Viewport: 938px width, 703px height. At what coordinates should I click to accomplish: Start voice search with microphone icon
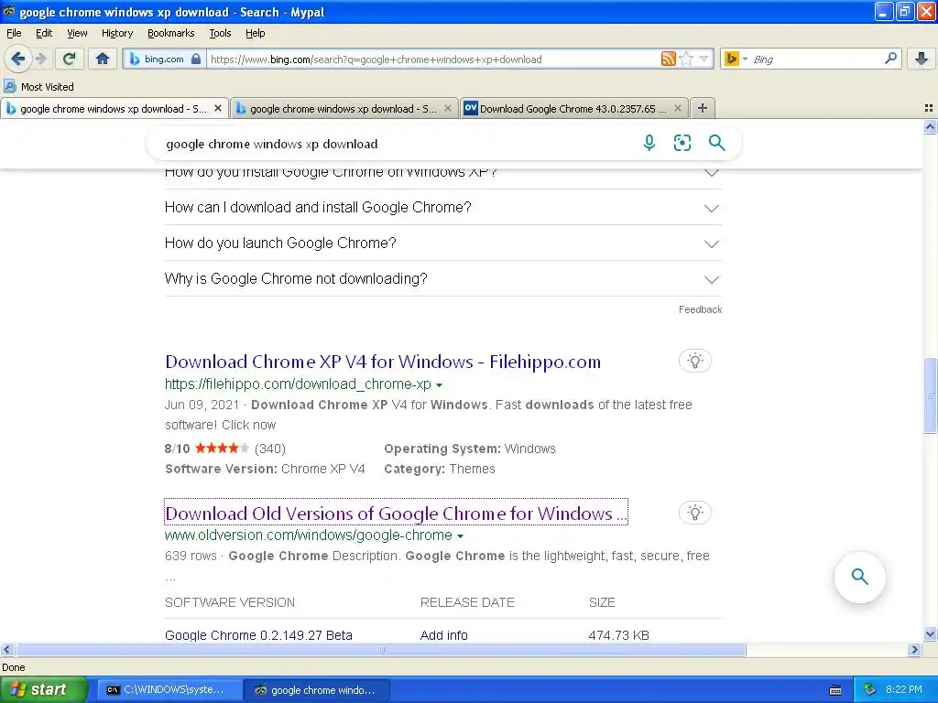pyautogui.click(x=649, y=143)
